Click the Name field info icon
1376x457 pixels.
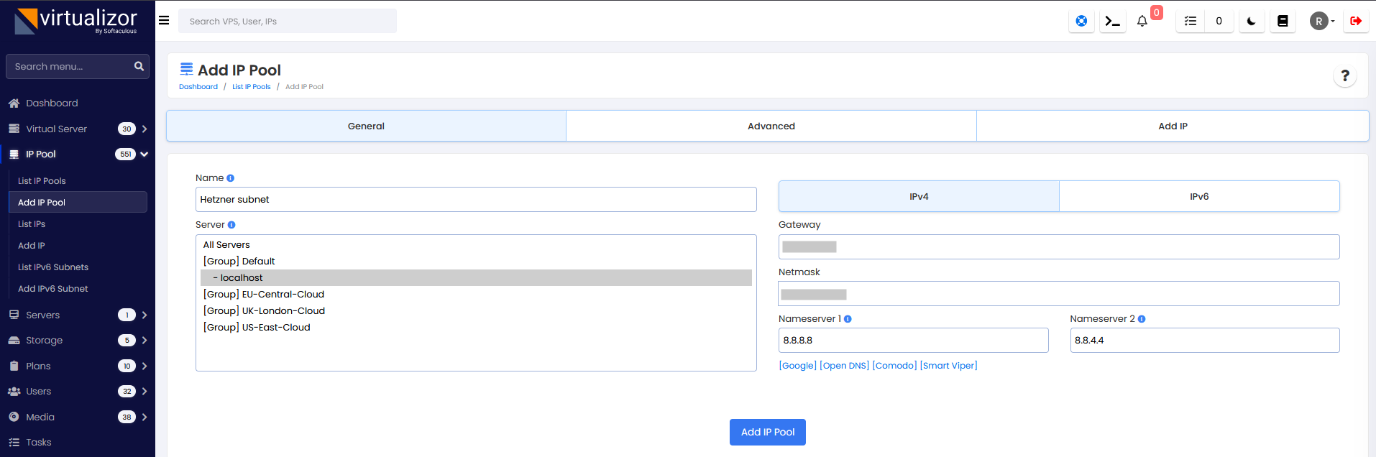(230, 178)
